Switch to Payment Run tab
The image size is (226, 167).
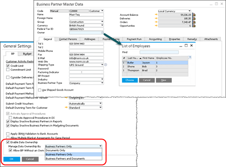[134, 39]
